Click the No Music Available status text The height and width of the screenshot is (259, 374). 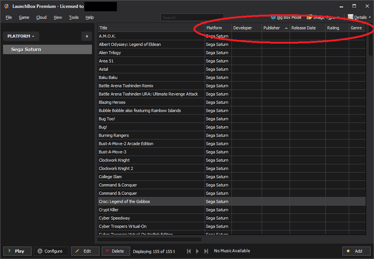(x=232, y=251)
